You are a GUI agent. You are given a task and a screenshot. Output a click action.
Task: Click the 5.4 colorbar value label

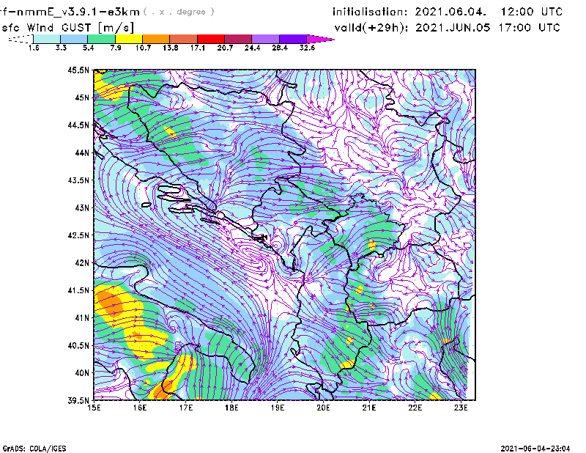point(88,48)
